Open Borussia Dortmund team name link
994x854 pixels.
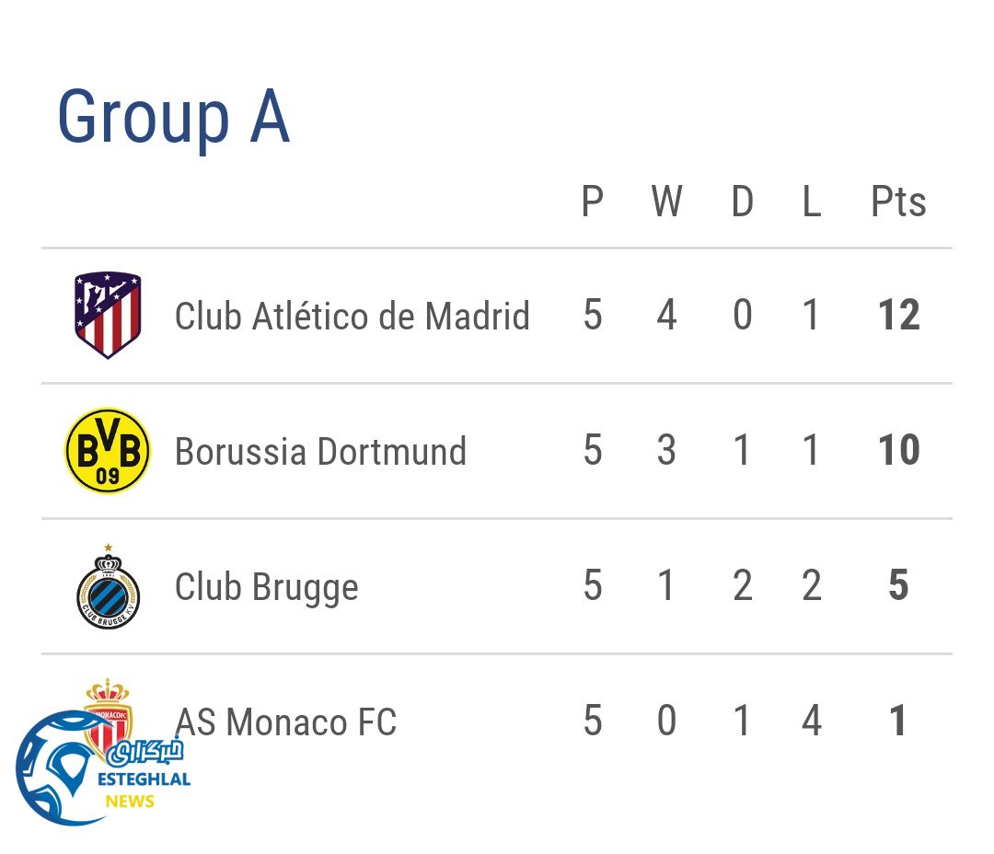click(320, 452)
